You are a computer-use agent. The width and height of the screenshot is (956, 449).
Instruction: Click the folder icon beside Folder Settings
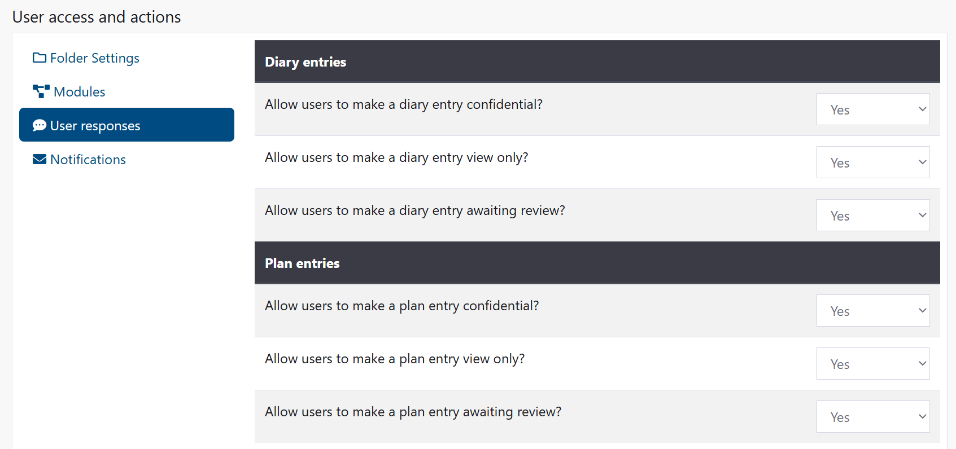[38, 57]
